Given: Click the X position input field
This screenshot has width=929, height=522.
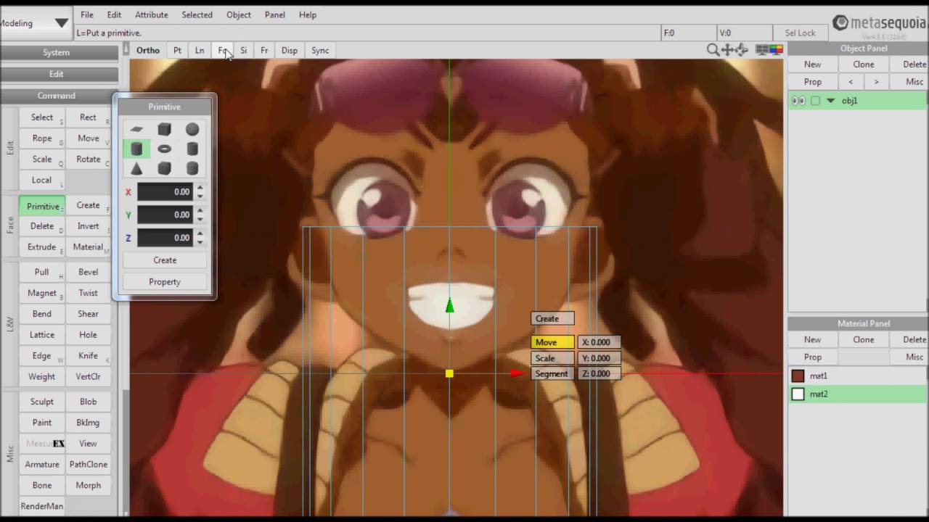Looking at the screenshot, I should tap(165, 192).
